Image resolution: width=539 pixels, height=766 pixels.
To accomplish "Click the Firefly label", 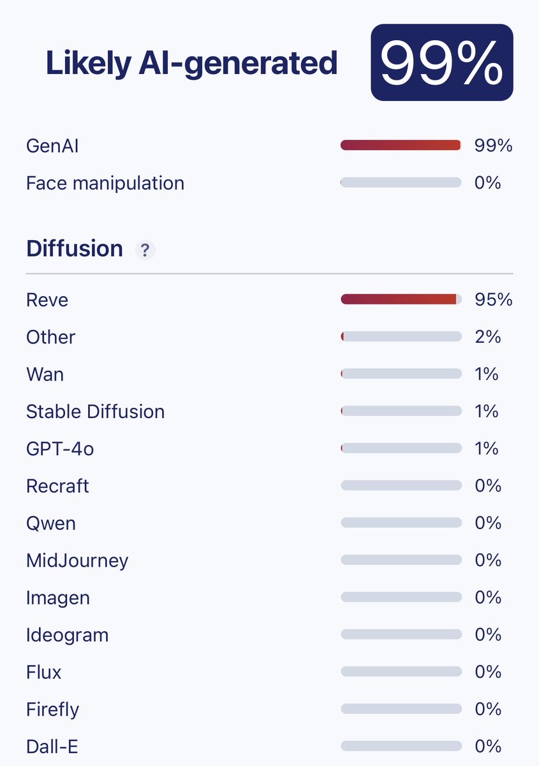I will (52, 709).
